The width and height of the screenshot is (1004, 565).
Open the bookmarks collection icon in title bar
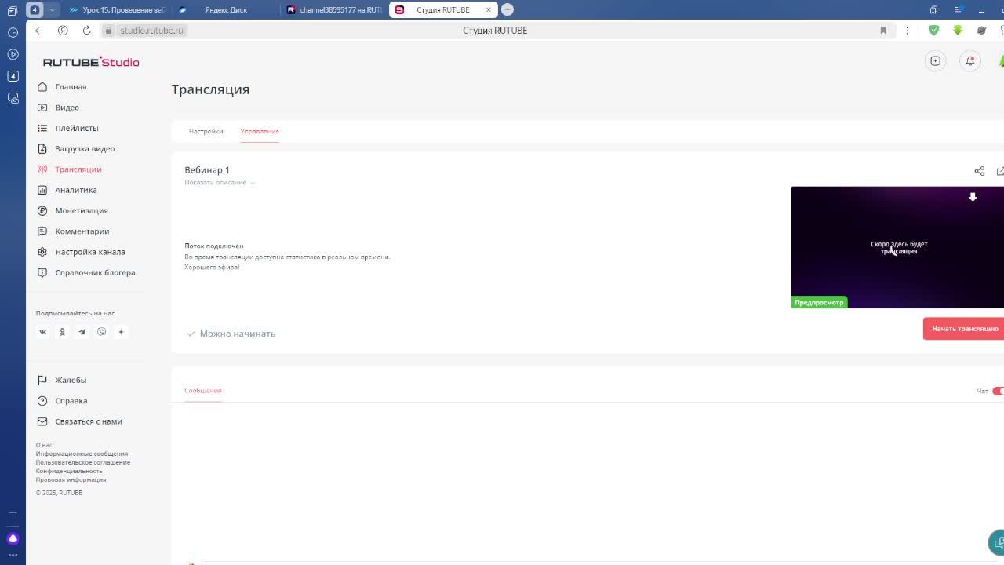[933, 9]
